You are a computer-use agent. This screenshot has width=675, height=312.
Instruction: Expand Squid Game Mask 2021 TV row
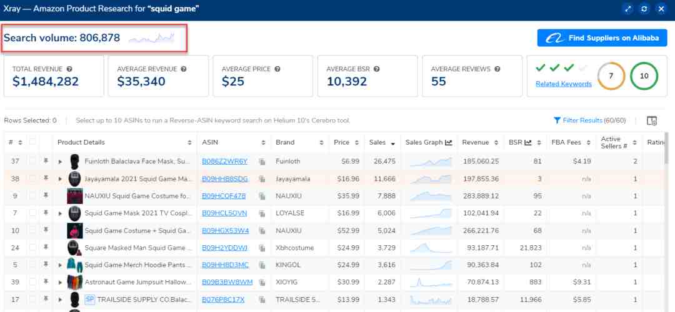[60, 213]
